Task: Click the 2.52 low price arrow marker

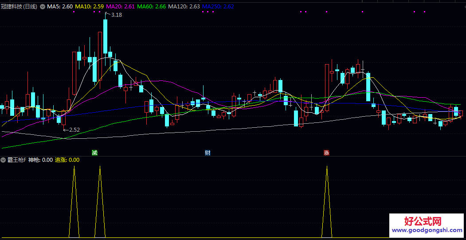Action: (71, 130)
